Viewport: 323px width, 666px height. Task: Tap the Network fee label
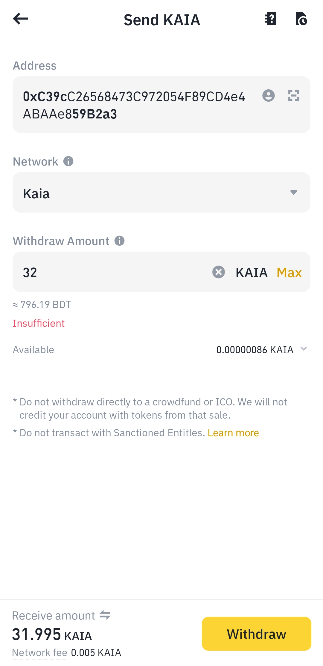[x=39, y=653]
